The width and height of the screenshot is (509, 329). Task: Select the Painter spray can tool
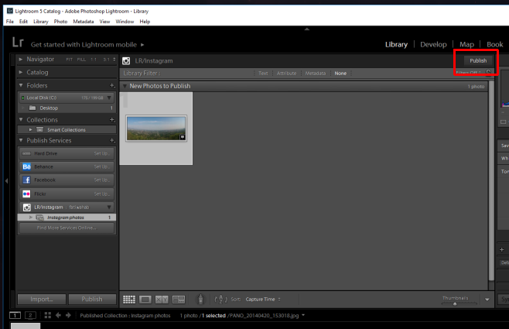[x=200, y=299]
